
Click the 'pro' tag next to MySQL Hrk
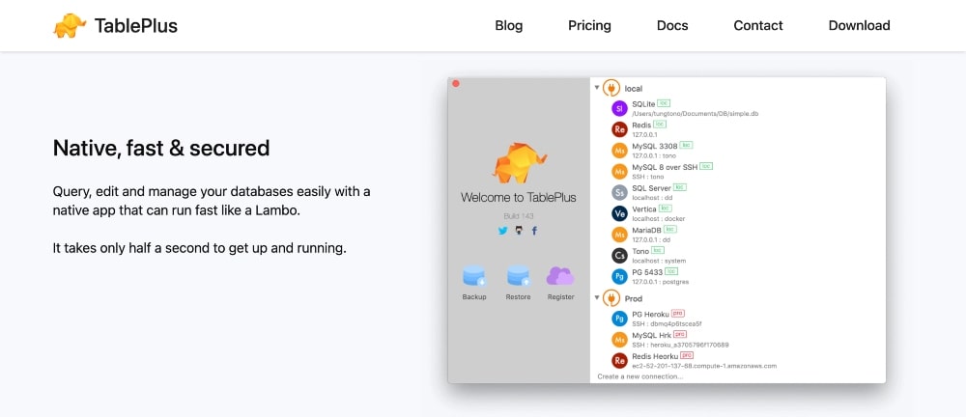(x=679, y=334)
